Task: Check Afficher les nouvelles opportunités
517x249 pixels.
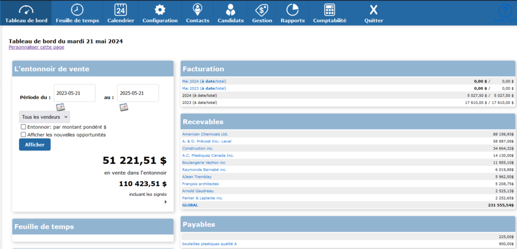Action: 23,135
